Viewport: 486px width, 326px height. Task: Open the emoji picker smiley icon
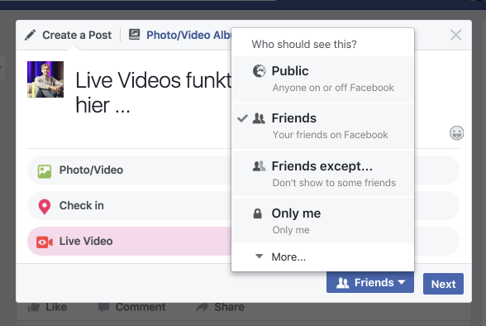456,133
